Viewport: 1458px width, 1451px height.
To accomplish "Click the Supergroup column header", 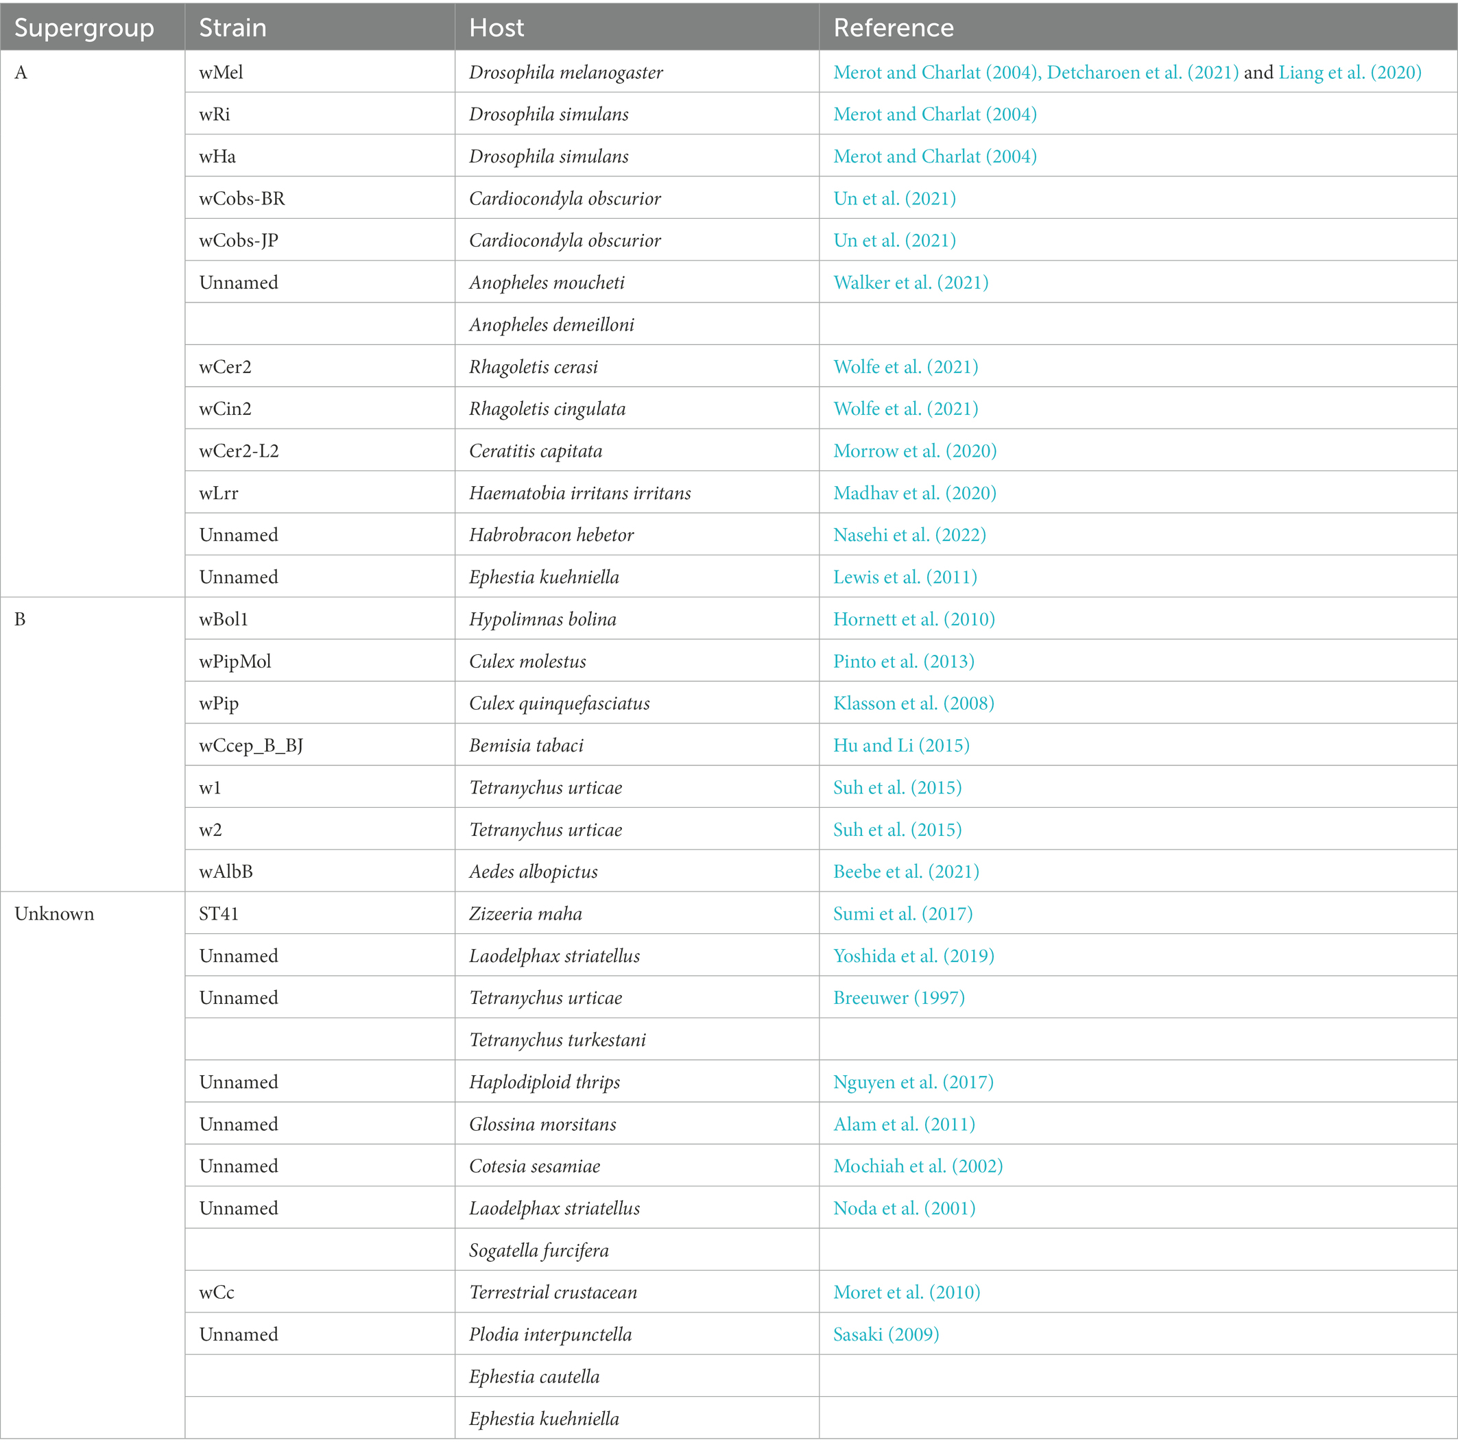I will 92,27.
